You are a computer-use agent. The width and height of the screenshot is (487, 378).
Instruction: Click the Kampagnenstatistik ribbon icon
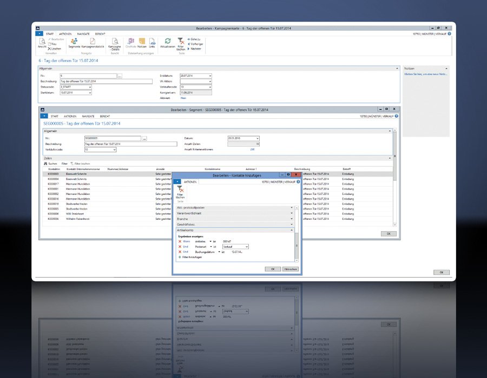[x=93, y=42]
